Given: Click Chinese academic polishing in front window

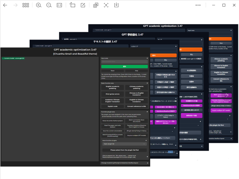Looking at the screenshot, I should (x=136, y=87).
